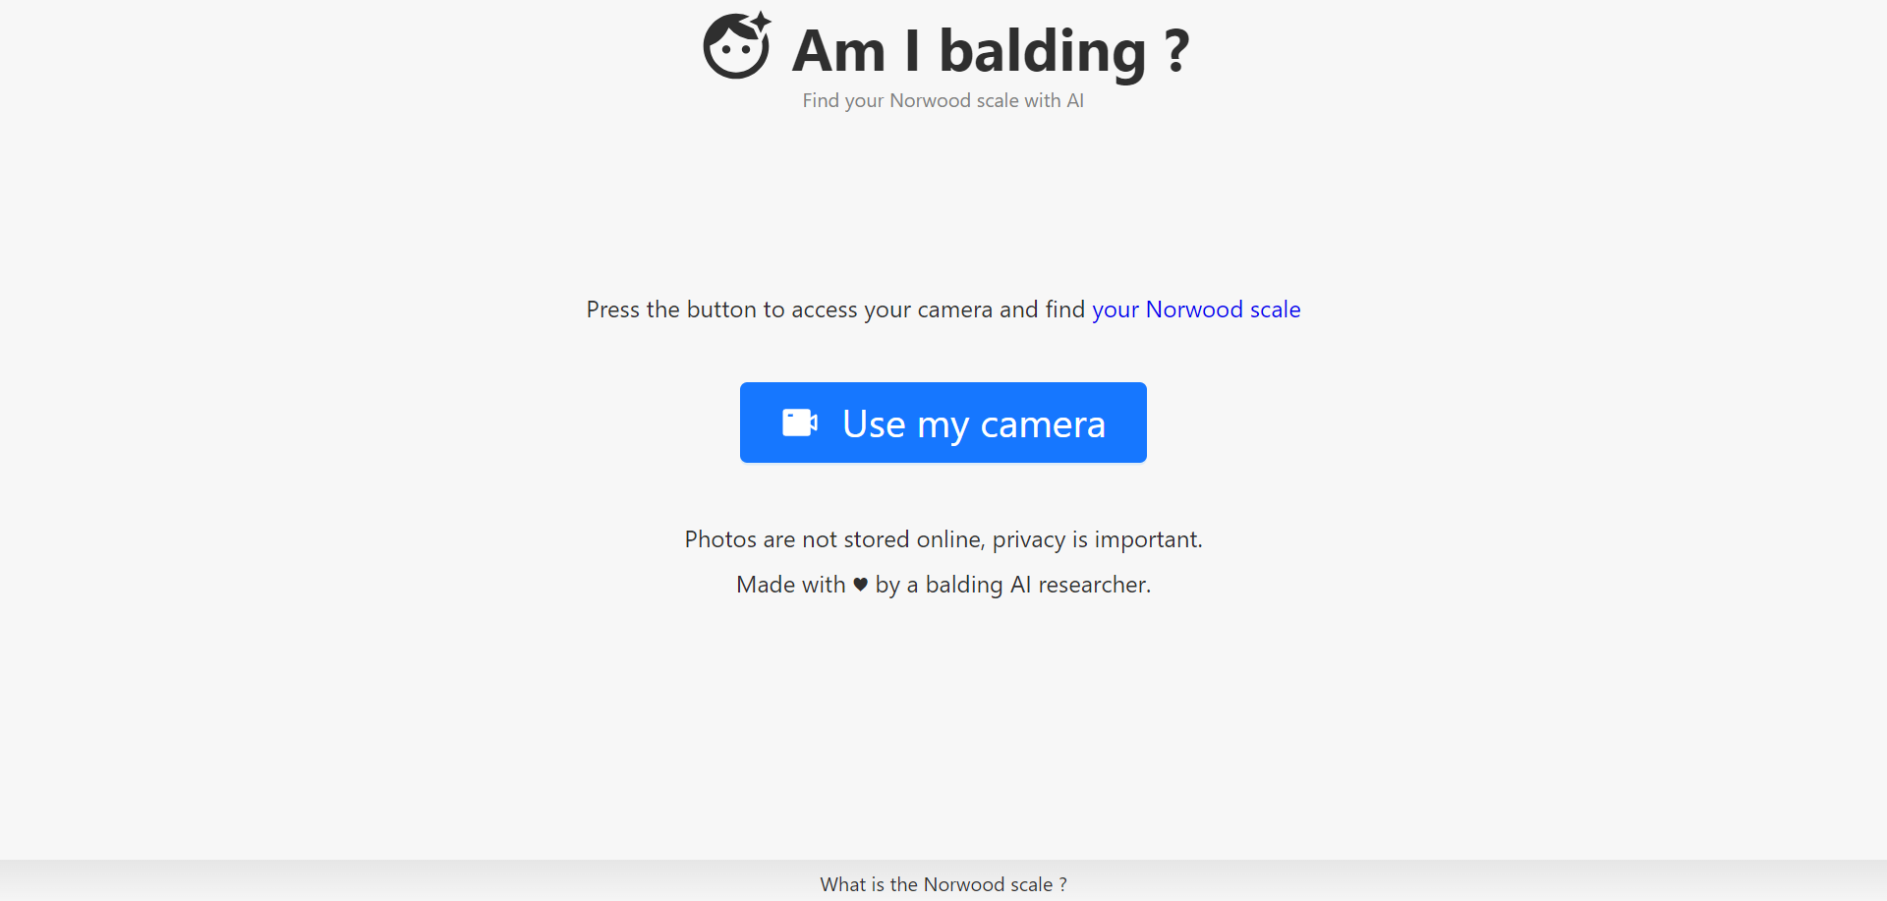Click the camera icon inside the blue button
The width and height of the screenshot is (1887, 901).
(x=799, y=422)
